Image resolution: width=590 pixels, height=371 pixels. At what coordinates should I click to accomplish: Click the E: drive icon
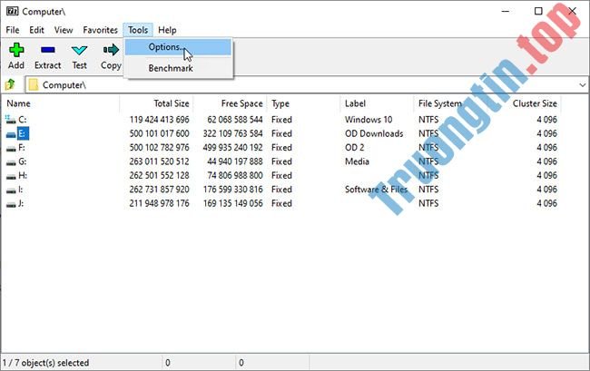point(11,134)
